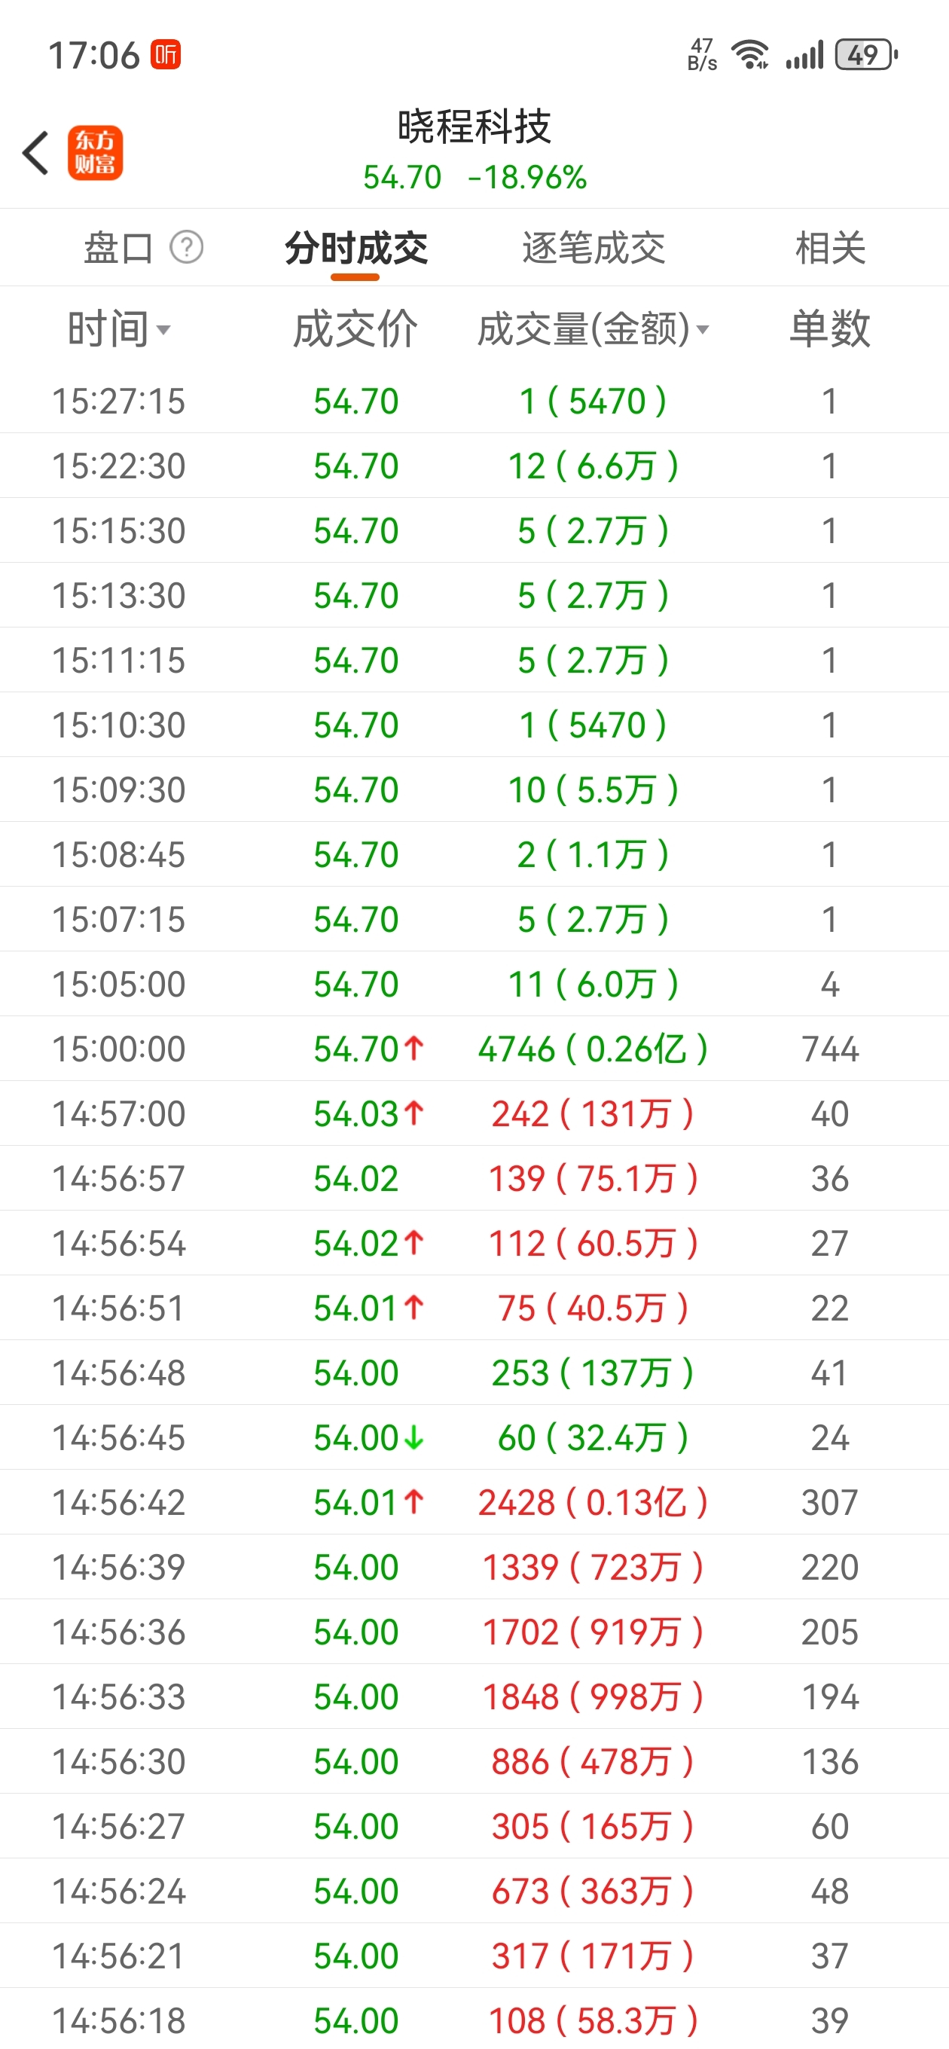Tap the question mark help icon beside 盘口

pyautogui.click(x=187, y=247)
